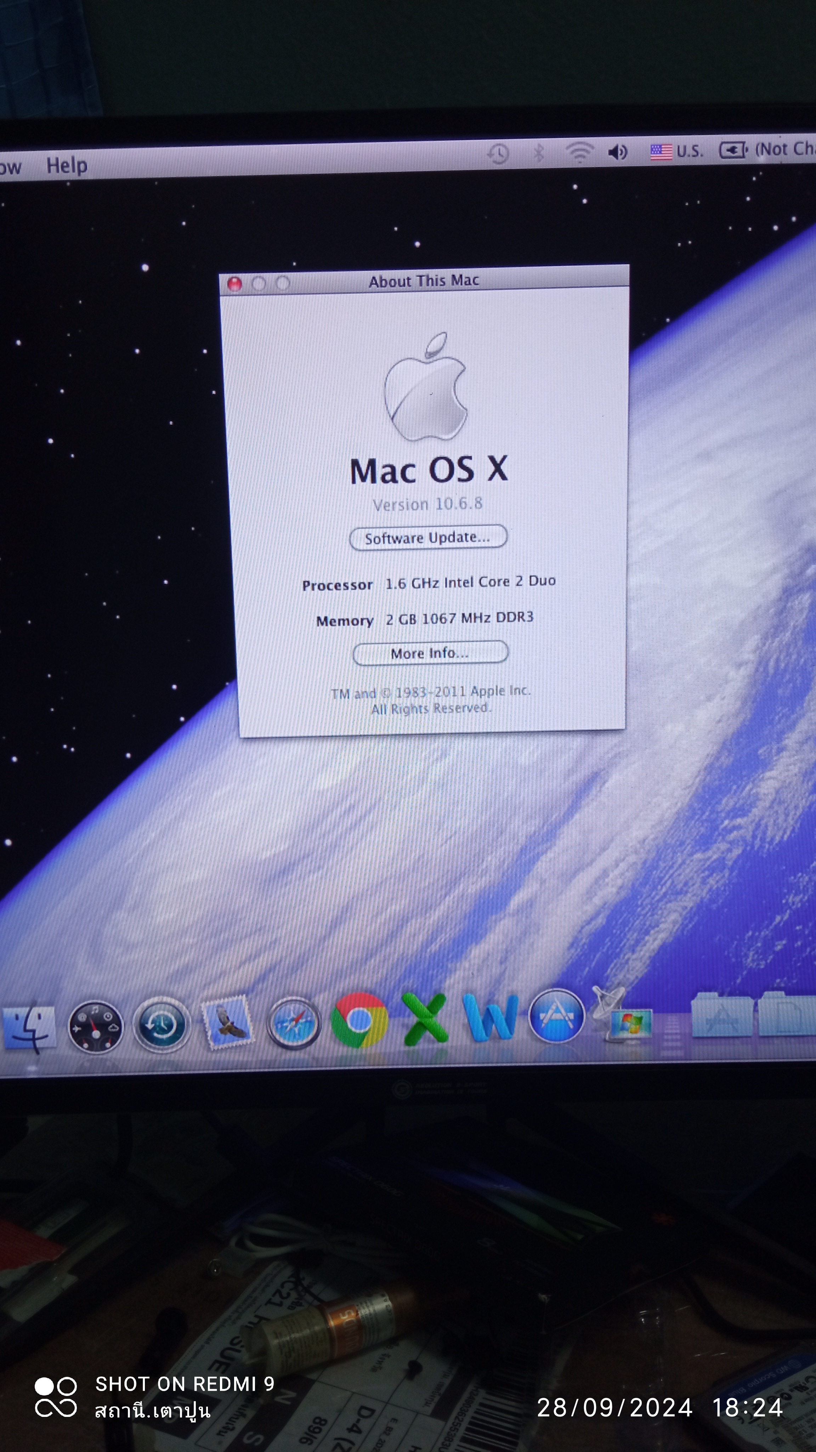The width and height of the screenshot is (816, 1452).
Task: Click the Software Update... button
Action: (428, 537)
